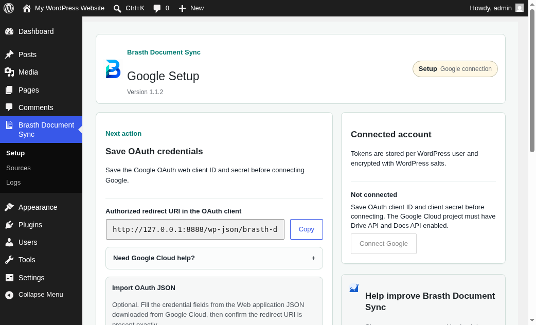Open the Dashboard menu
The height and width of the screenshot is (325, 536).
tap(41, 31)
